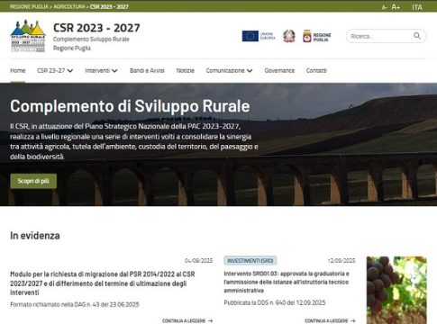437x324 pixels.
Task: Click the In evidenza section heading
Action: [35, 236]
